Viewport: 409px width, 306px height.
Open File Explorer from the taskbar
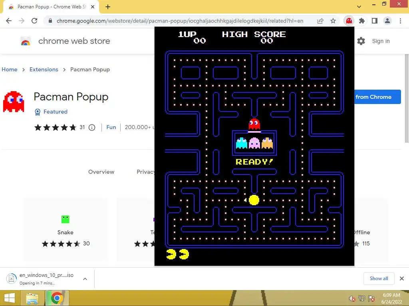tap(32, 298)
